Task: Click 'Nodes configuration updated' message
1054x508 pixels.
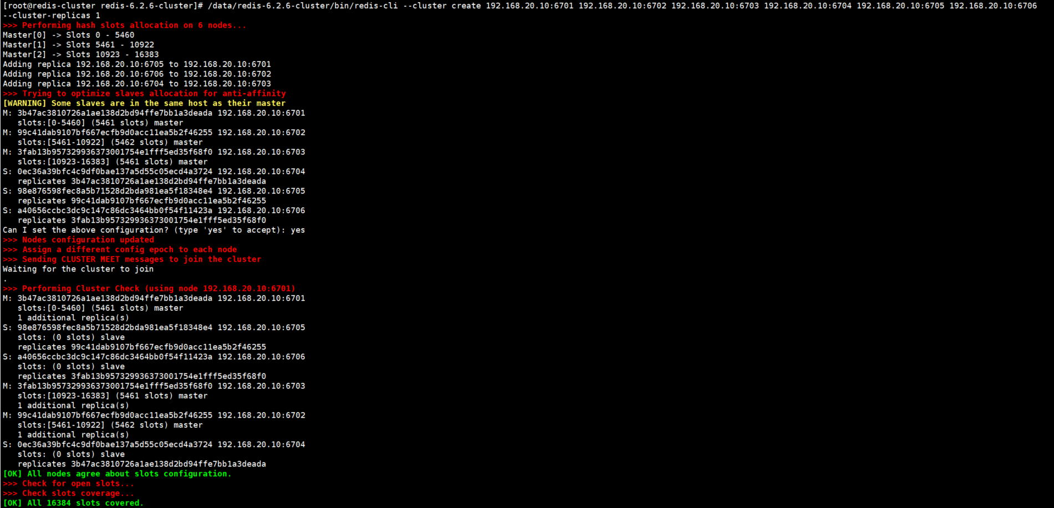Action: click(78, 240)
